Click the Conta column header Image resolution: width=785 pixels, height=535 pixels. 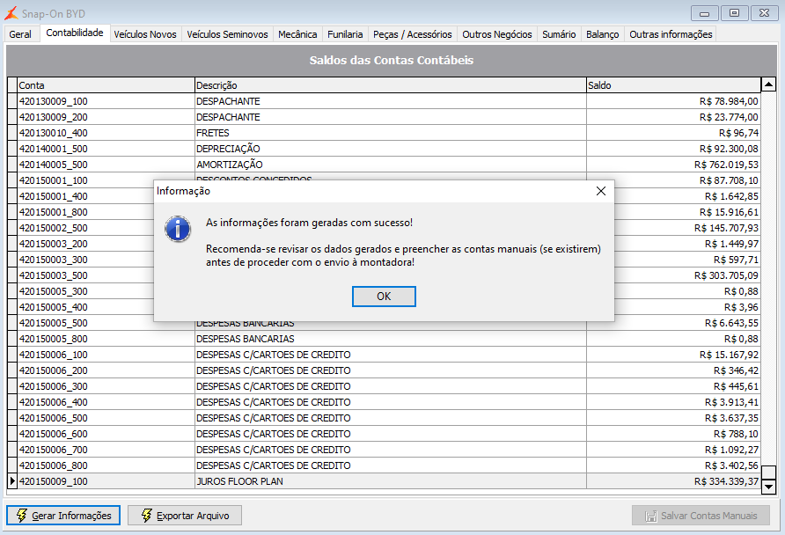[x=106, y=85]
